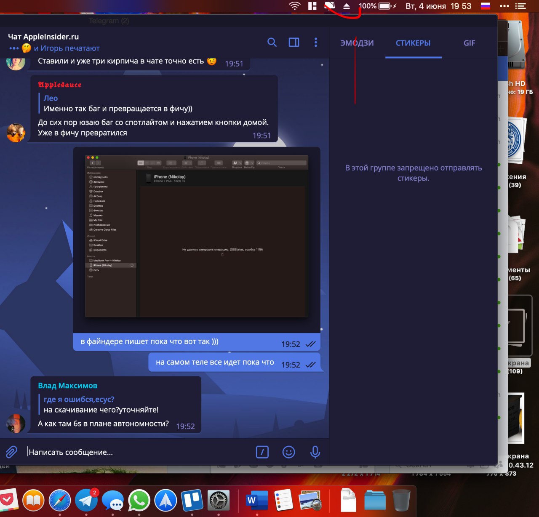Viewport: 539px width, 517px height.
Task: Open the GIF tab
Action: [x=470, y=43]
